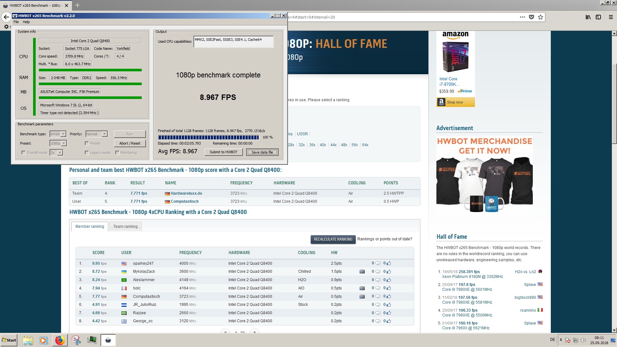Open Firefox hamburger menu

tap(611, 17)
